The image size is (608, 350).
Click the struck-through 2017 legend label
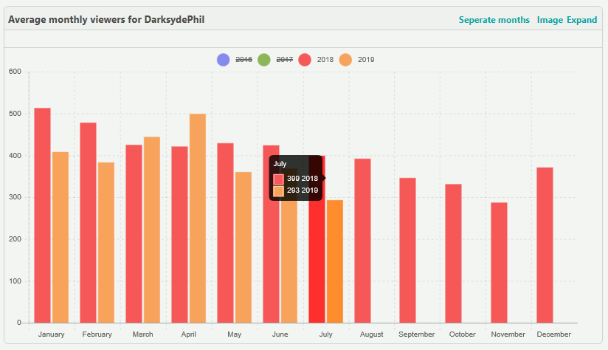tap(285, 60)
